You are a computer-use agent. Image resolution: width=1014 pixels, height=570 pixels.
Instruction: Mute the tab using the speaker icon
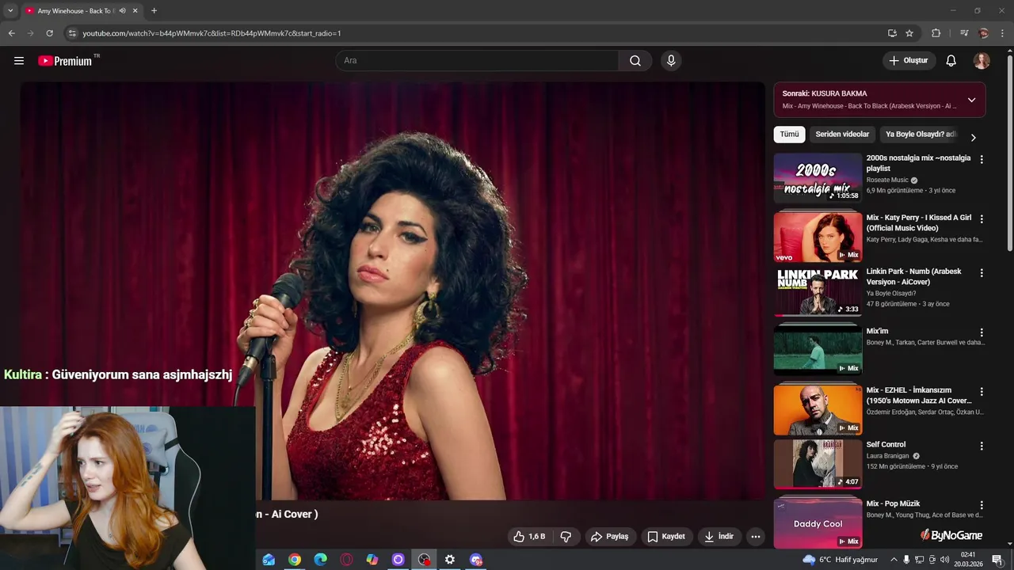[x=122, y=11]
